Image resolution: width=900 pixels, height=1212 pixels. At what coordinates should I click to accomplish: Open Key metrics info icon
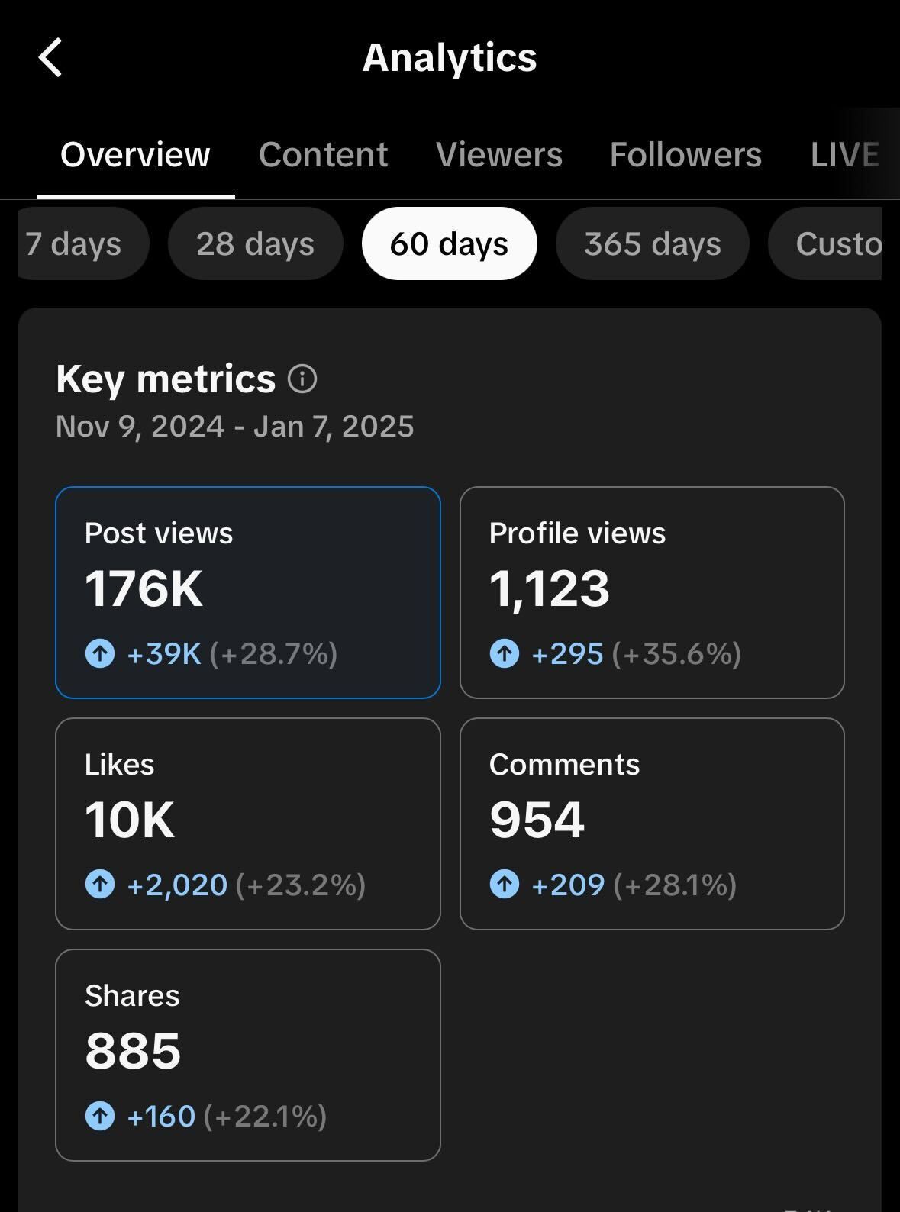click(302, 379)
